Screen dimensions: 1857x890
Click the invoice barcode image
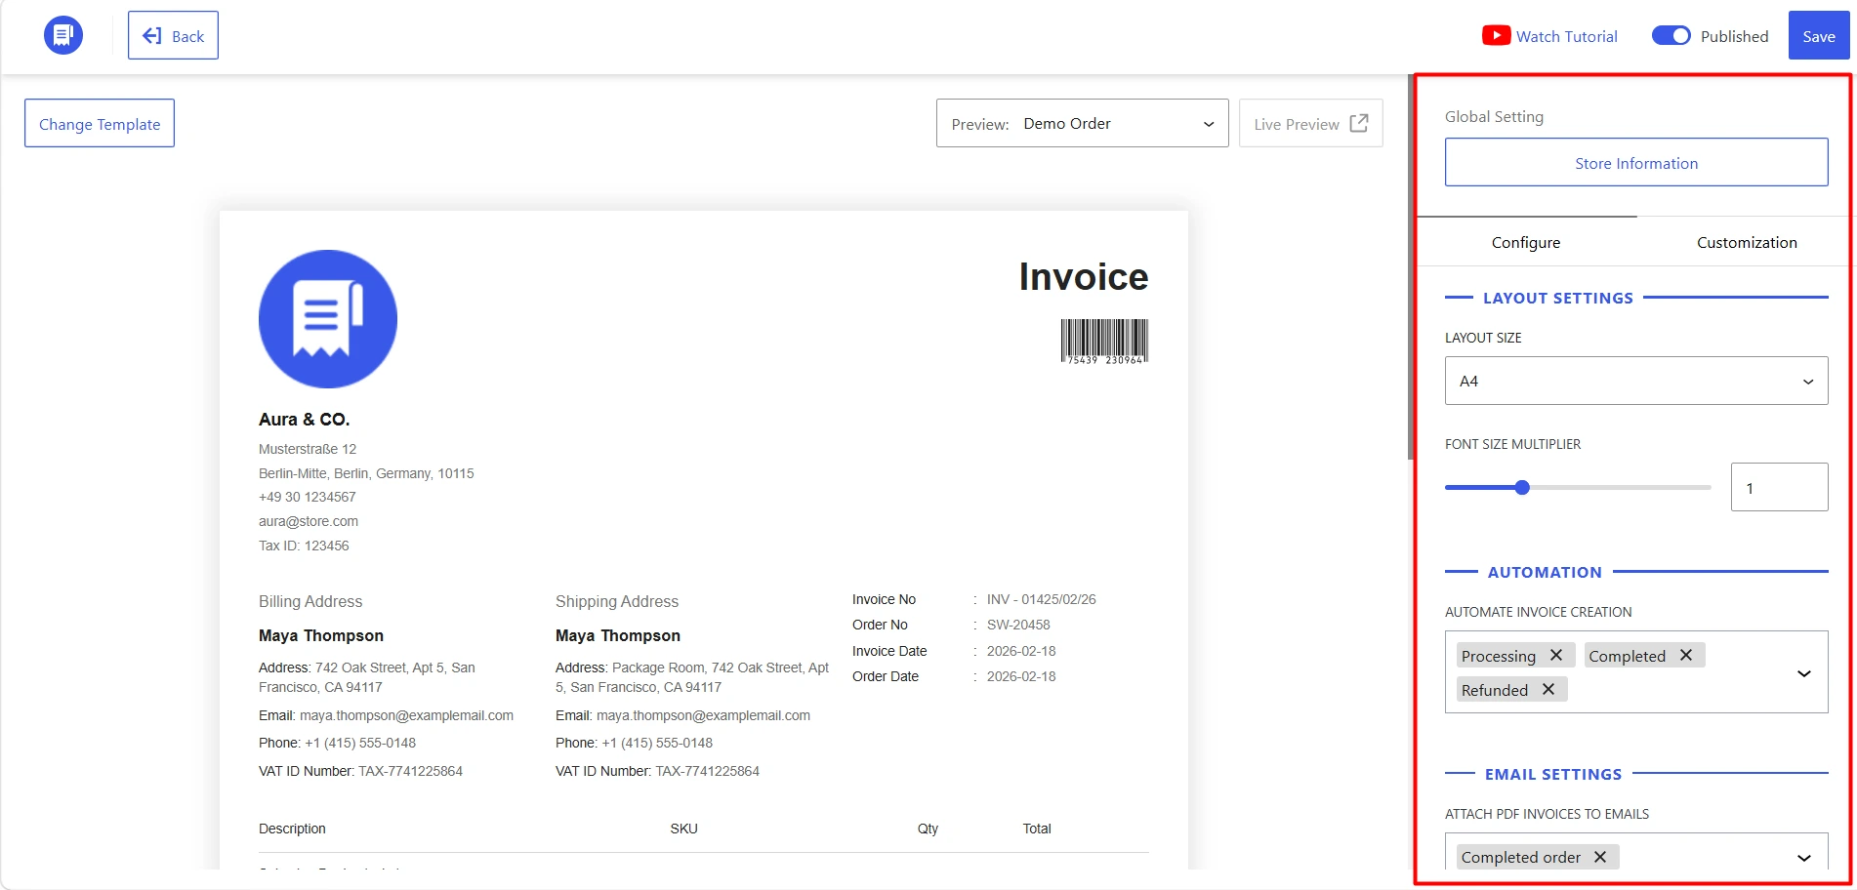coord(1104,342)
